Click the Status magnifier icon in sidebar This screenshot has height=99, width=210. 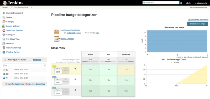pos(4,17)
